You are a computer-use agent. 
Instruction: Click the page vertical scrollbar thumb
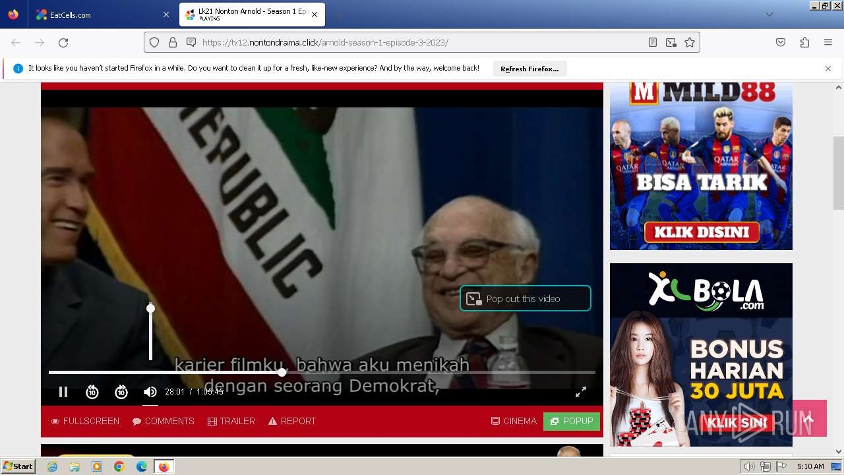(x=839, y=173)
